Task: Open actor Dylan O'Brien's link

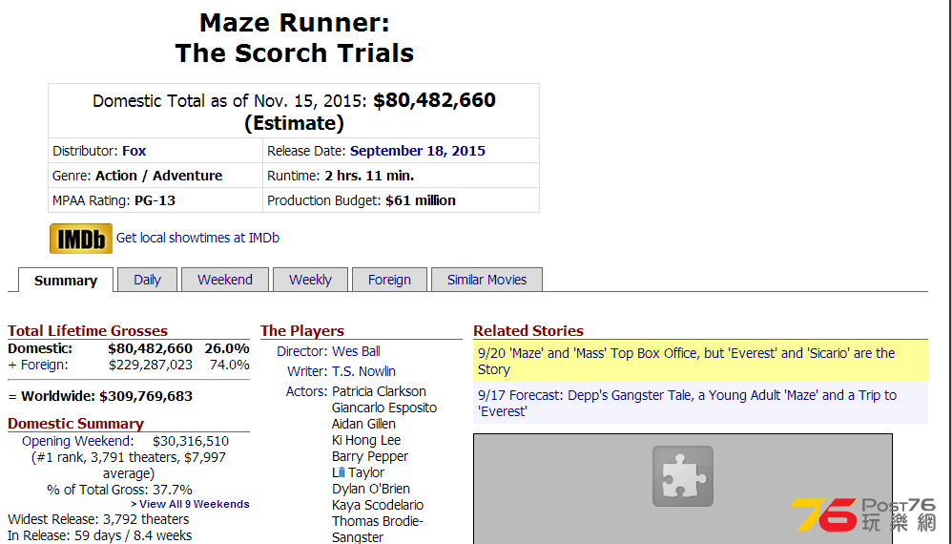Action: tap(371, 489)
